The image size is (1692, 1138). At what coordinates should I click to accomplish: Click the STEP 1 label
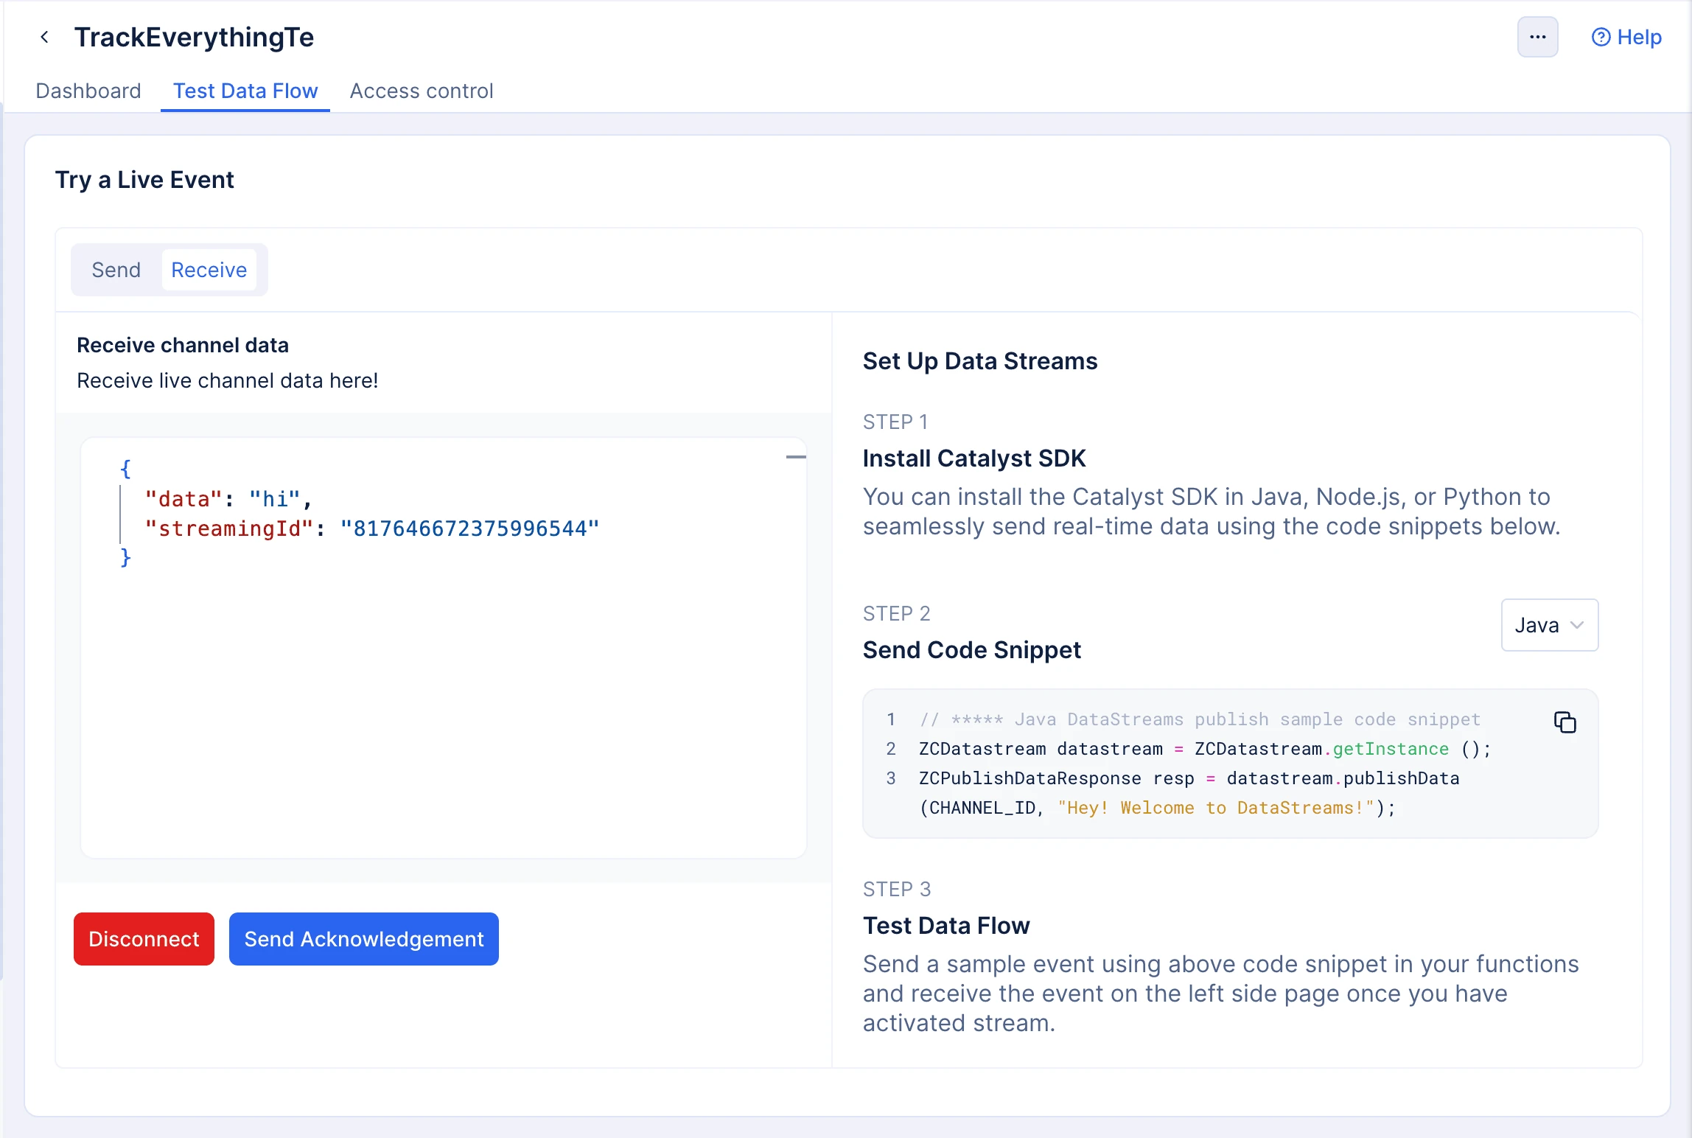point(895,422)
